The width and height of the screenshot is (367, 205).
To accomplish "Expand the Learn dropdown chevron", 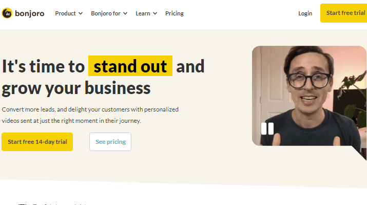I will (154, 13).
